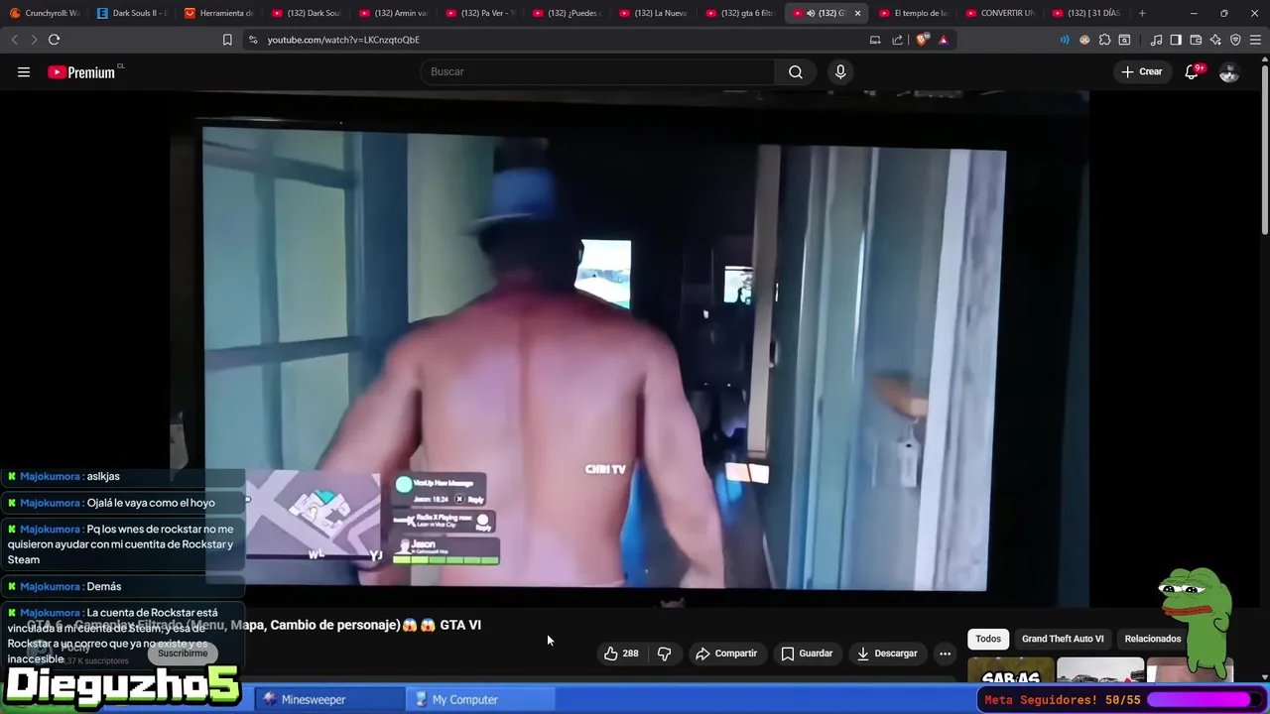Open tab search window icon
Screen dimensions: 1270x714
[1124, 40]
